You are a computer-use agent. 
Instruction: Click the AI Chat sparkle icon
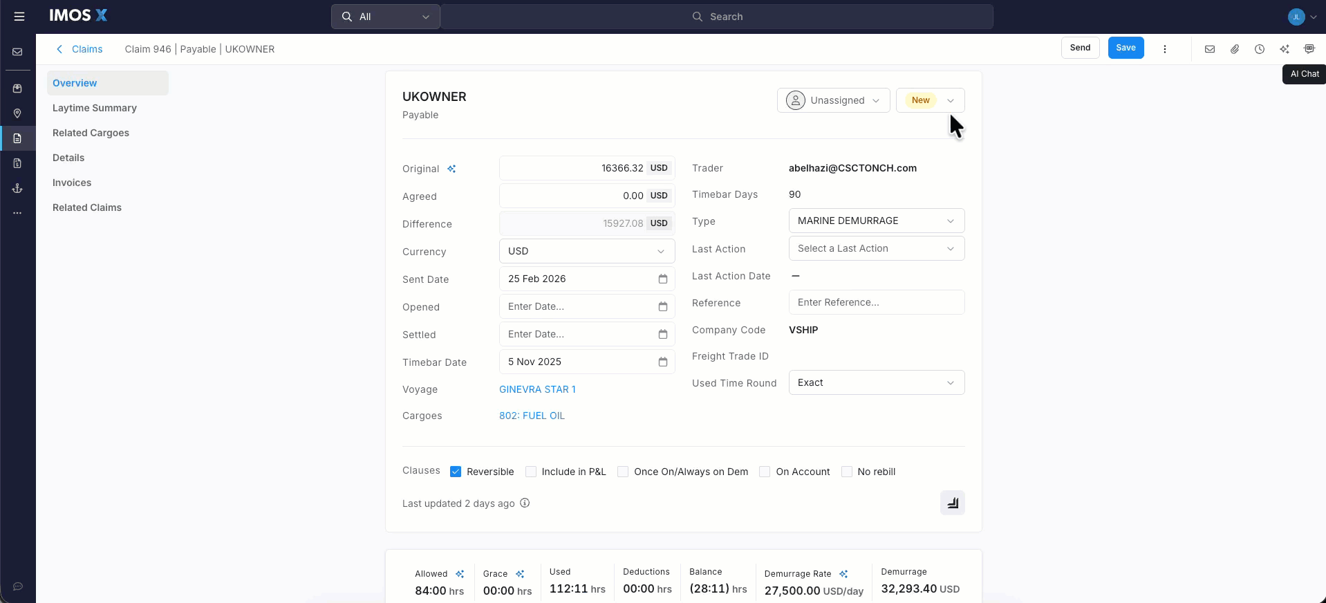(x=1284, y=49)
